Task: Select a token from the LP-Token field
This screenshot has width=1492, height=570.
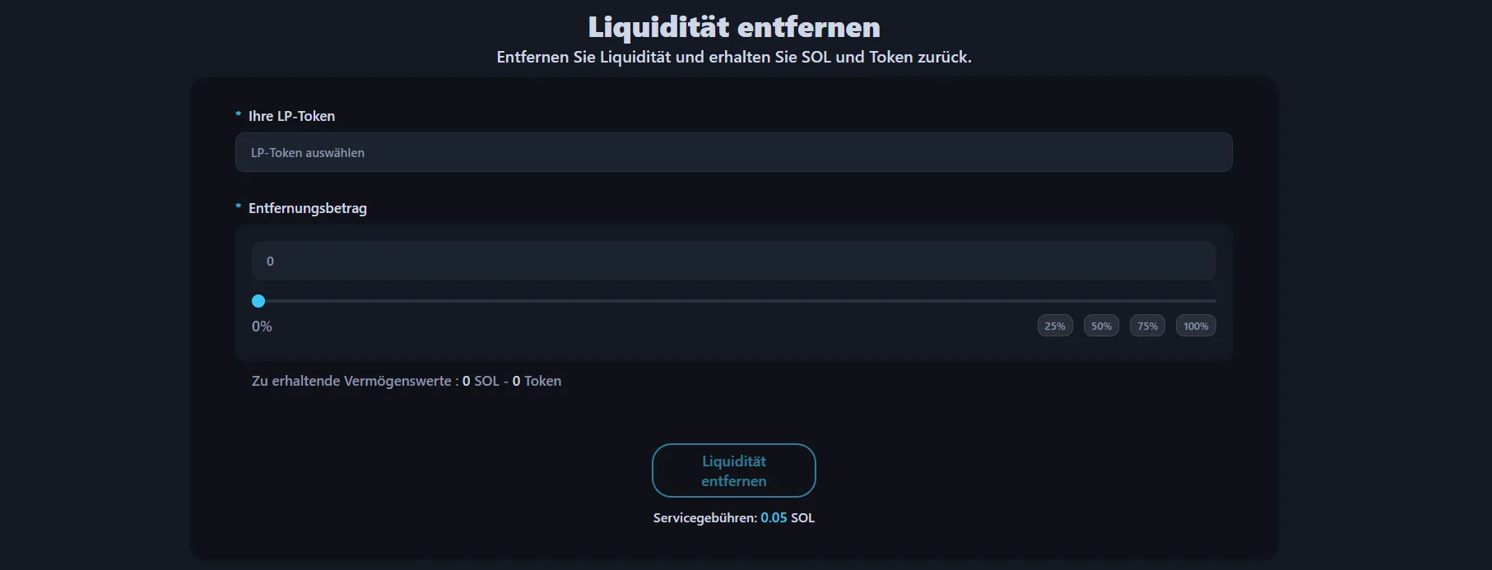Action: click(733, 152)
